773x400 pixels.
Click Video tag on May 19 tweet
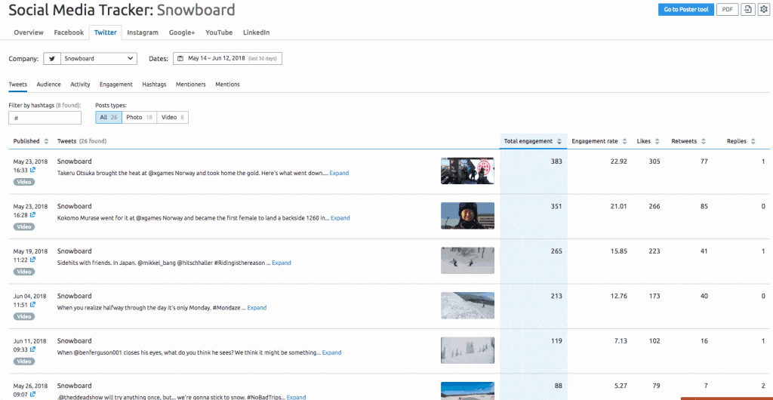click(24, 272)
